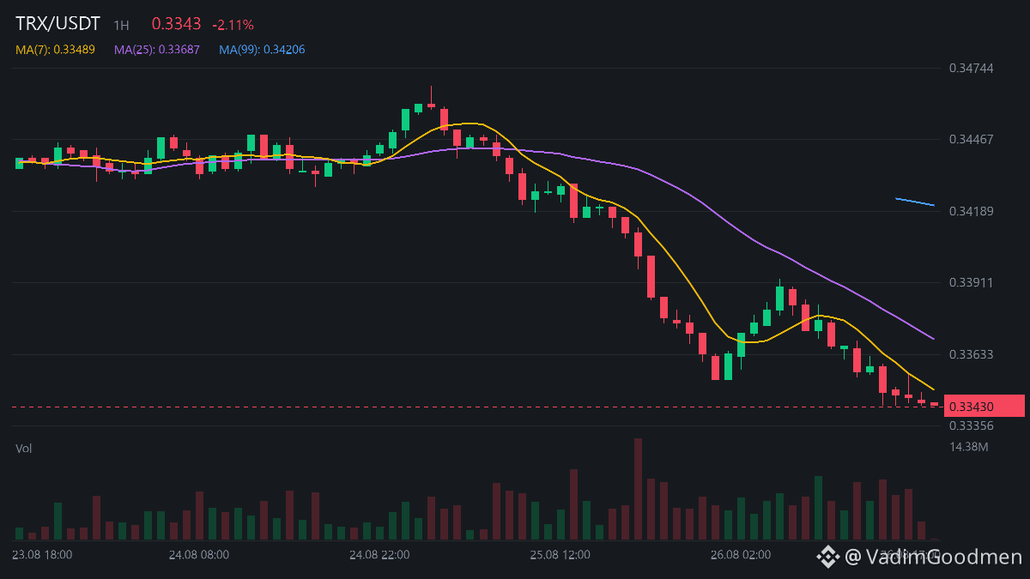Toggle the MA(99) indicator label

click(x=262, y=50)
